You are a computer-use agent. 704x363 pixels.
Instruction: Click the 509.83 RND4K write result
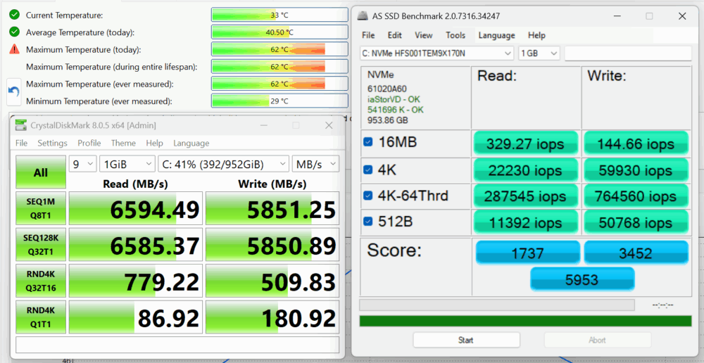272,281
